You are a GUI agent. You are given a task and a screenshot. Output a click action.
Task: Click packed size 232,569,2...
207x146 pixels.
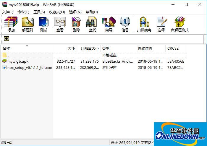[89, 67]
